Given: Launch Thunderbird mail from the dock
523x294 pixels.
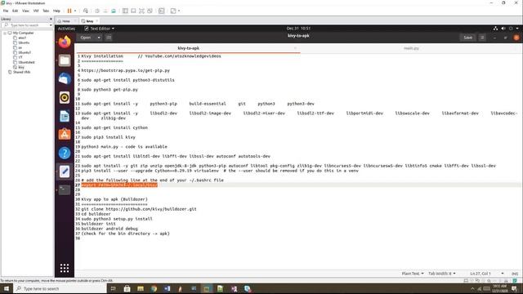Looking at the screenshot, I should click(x=65, y=79).
